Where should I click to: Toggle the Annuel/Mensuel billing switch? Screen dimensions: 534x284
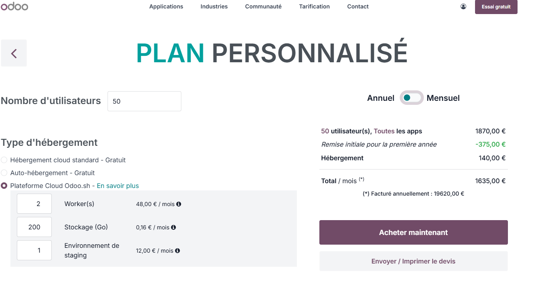(412, 98)
